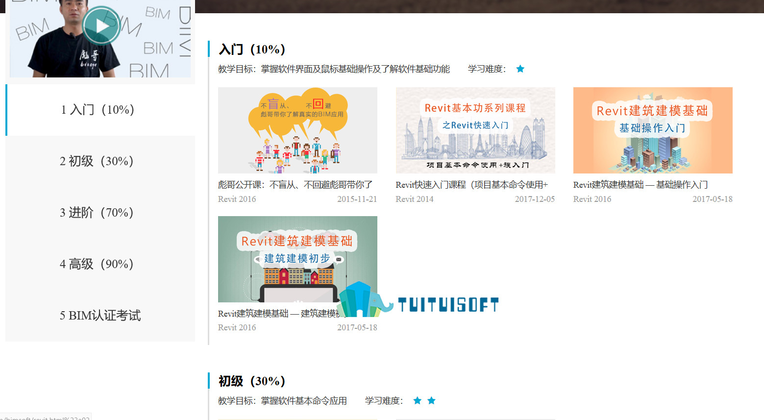
Task: Click second star of 初级 difficulty
Action: (432, 401)
